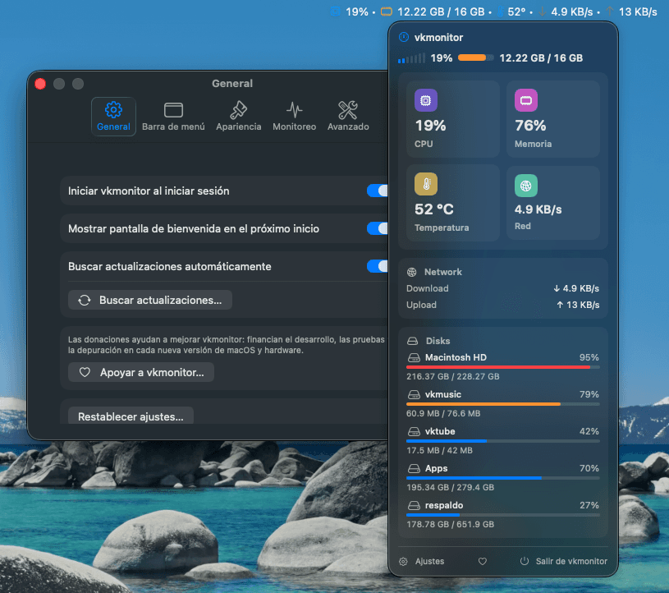This screenshot has width=669, height=593.
Task: Click the 17.5 MB / 42 MB text
Action: click(x=439, y=450)
